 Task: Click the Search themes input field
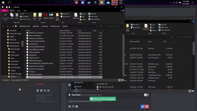coord(114,26)
